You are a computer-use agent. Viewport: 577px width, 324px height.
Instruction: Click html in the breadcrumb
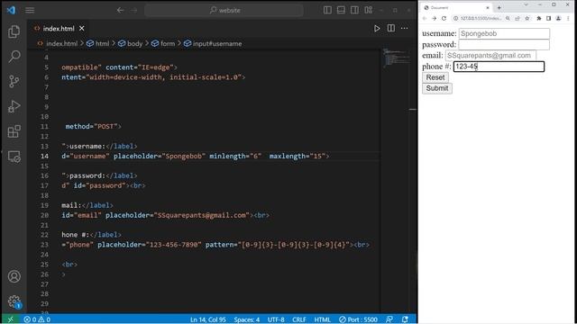pos(102,44)
